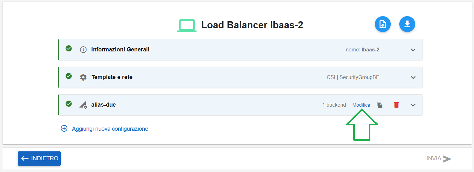Click green check mark on Informazioni Generali
The height and width of the screenshot is (172, 474).
[x=68, y=48]
